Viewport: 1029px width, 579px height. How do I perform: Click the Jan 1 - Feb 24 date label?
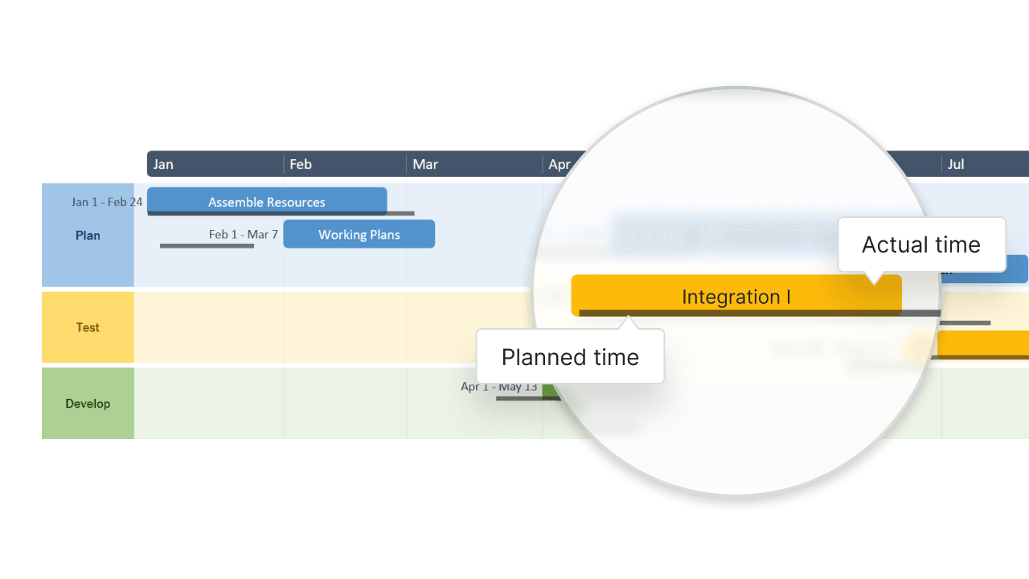coord(107,202)
